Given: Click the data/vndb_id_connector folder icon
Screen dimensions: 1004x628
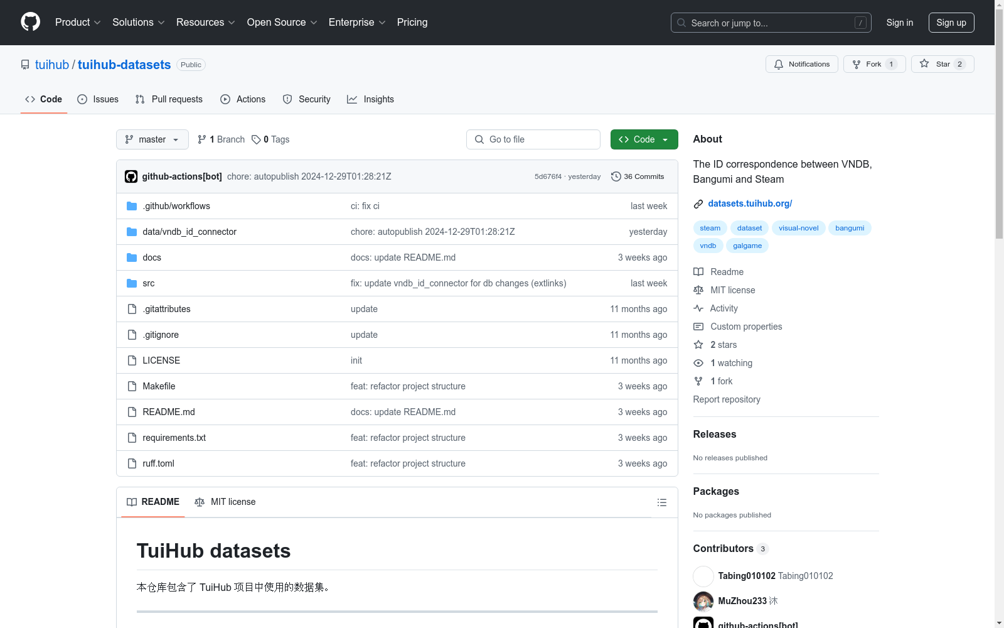Looking at the screenshot, I should coord(132,232).
